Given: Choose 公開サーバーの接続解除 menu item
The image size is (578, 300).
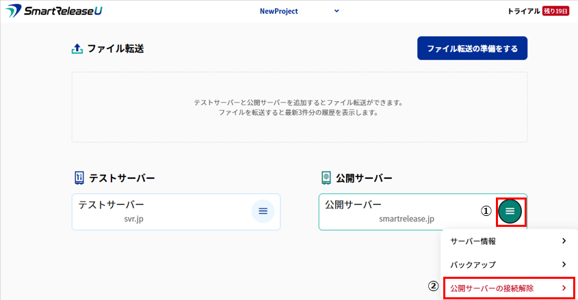Looking at the screenshot, I should click(x=492, y=288).
